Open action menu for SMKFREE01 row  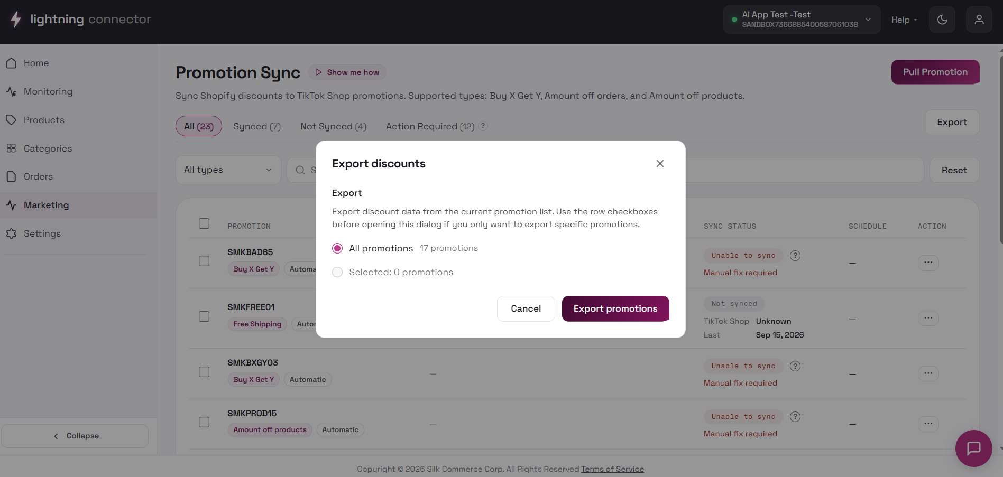[928, 318]
